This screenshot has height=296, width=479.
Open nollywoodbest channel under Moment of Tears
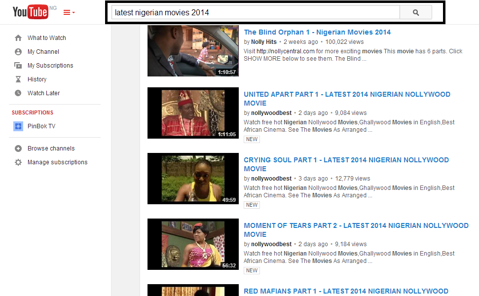[271, 244]
